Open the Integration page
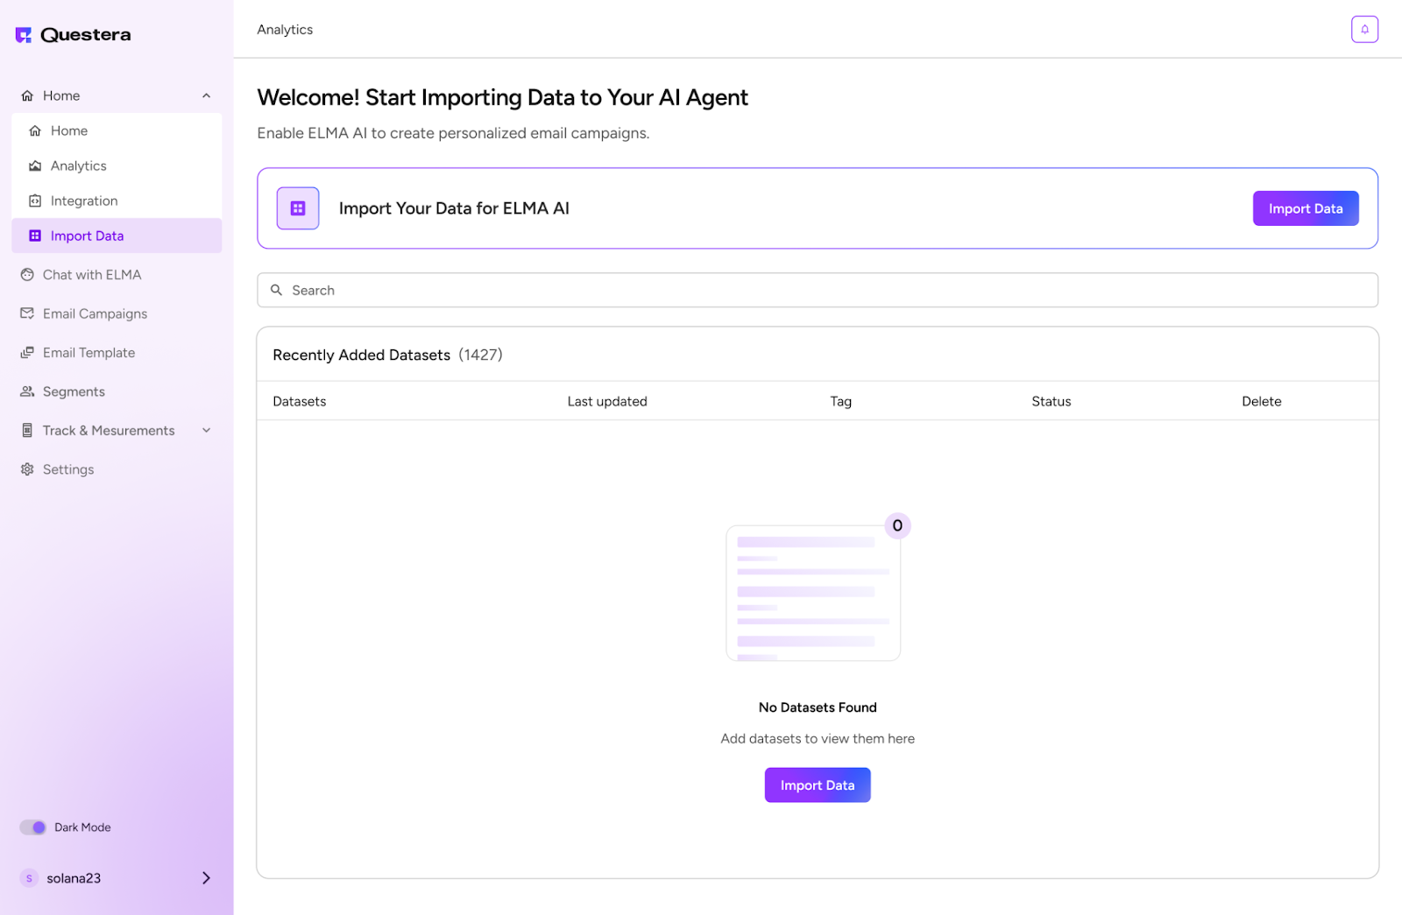Image resolution: width=1402 pixels, height=915 pixels. 83,201
